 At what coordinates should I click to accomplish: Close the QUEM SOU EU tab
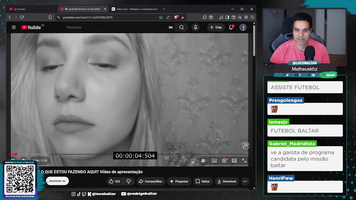(x=105, y=9)
